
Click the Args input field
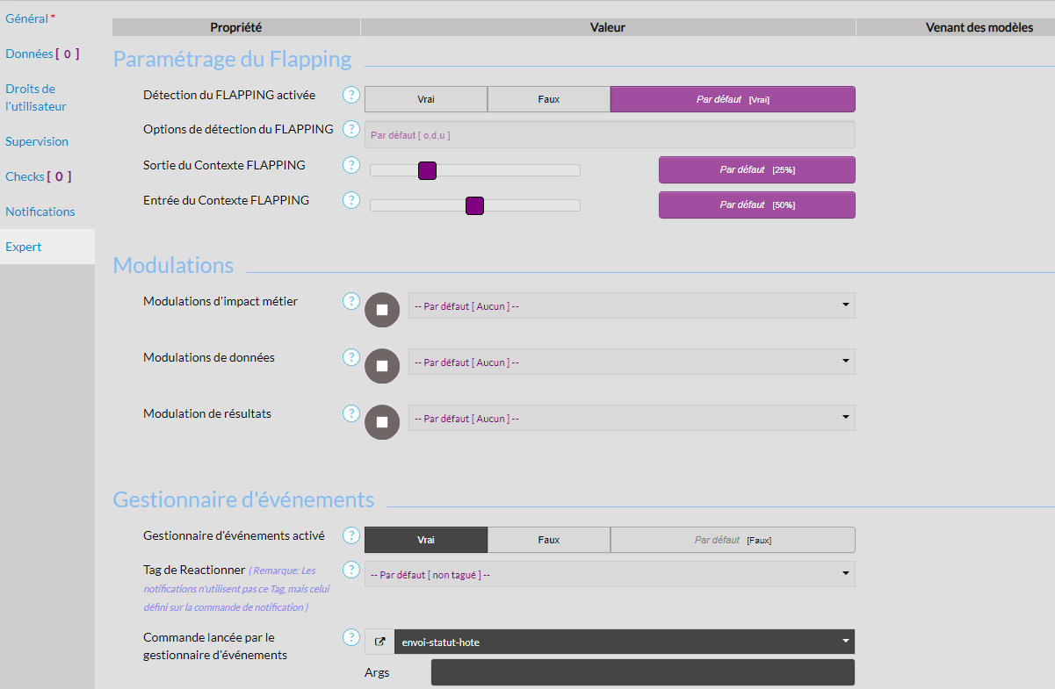point(642,672)
